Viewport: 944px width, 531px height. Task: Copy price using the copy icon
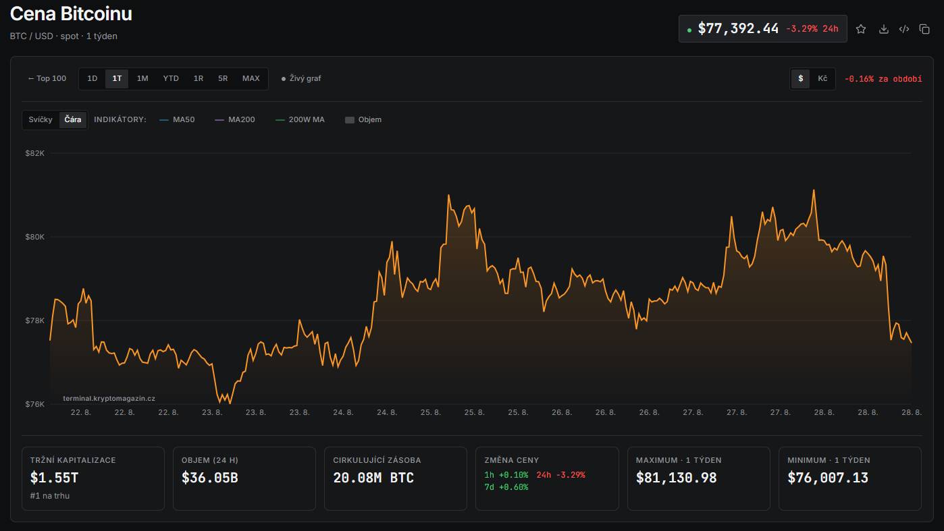tap(924, 29)
